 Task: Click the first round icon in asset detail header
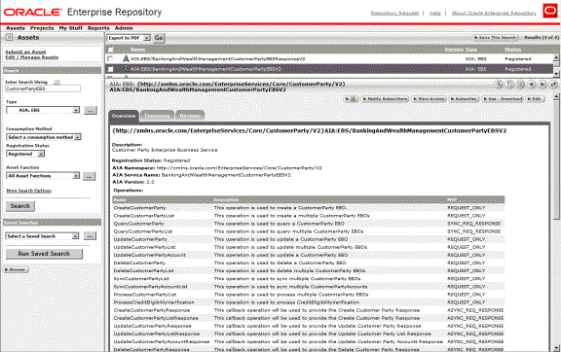pyautogui.click(x=499, y=85)
